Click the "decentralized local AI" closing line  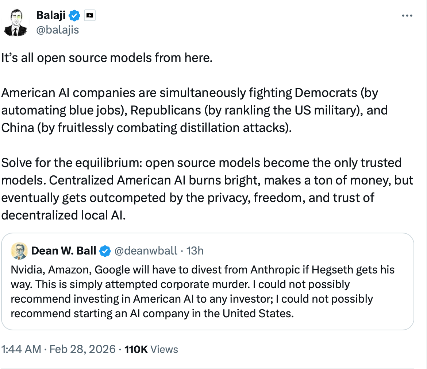pyautogui.click(x=63, y=215)
